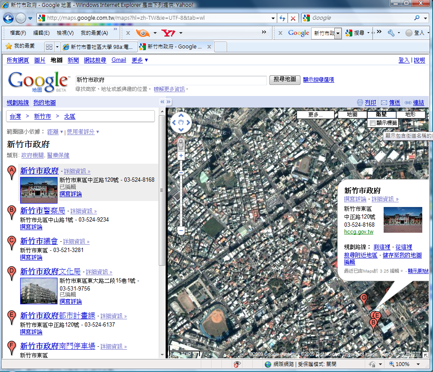Click the orange eye toolbar icon
This screenshot has width=433, height=372.
click(143, 33)
